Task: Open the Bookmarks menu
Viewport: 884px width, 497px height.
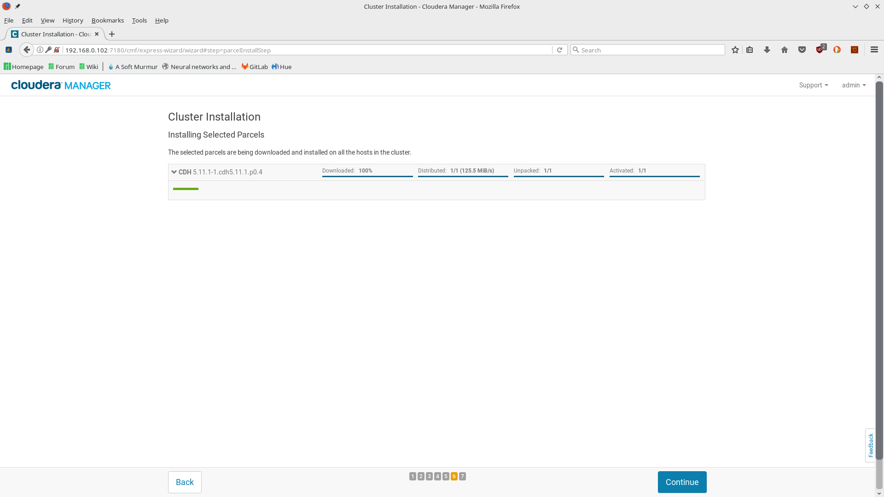Action: 107,20
